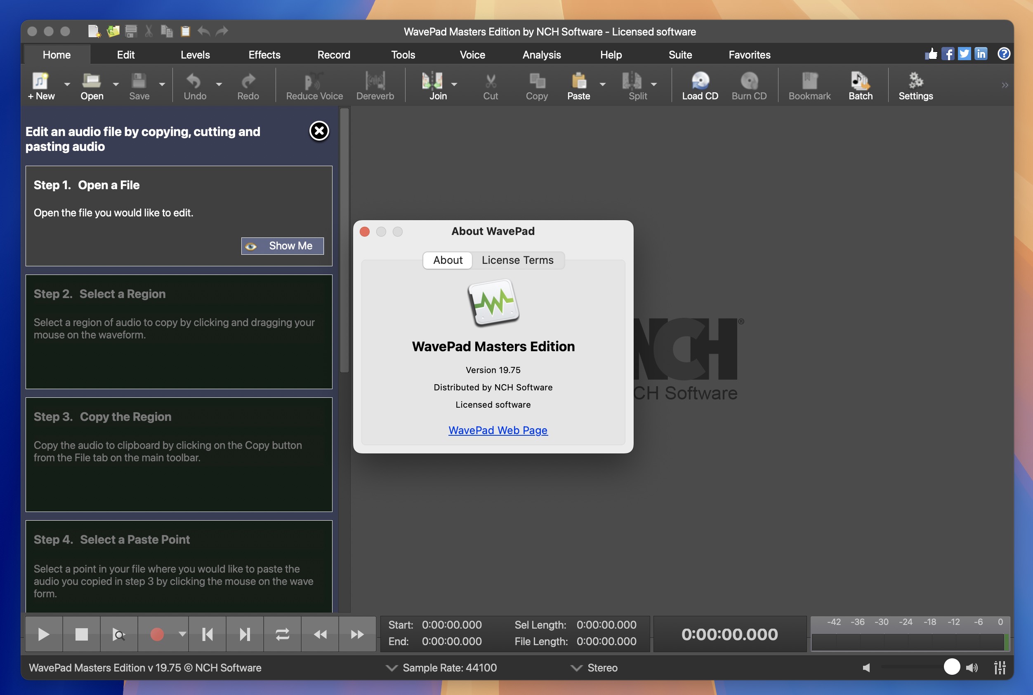Click the Rewind button
The width and height of the screenshot is (1033, 695).
[320, 634]
